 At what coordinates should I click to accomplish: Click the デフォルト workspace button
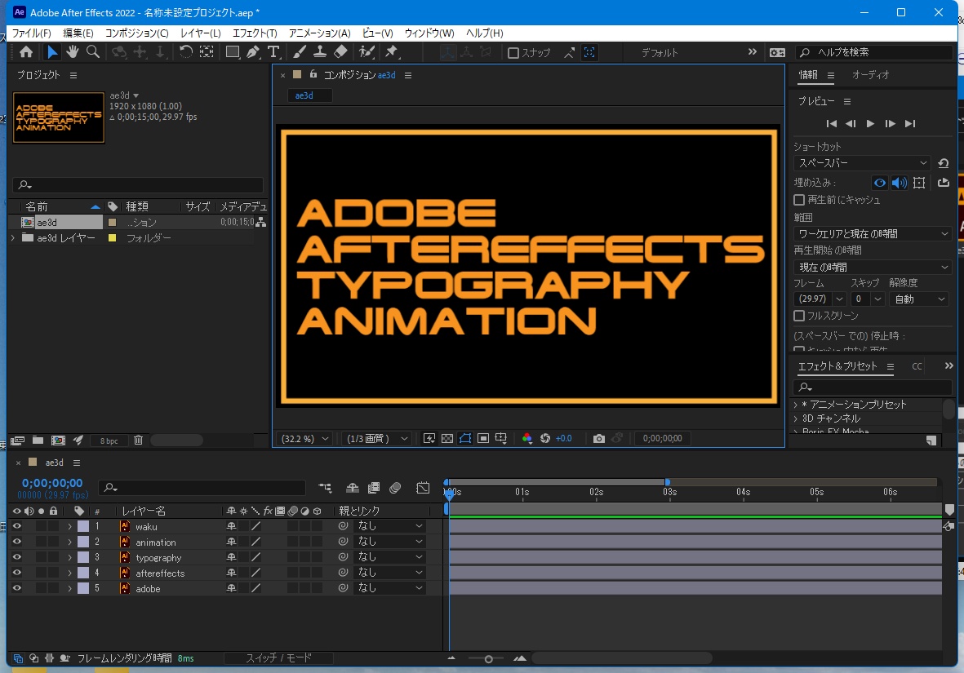click(x=660, y=53)
